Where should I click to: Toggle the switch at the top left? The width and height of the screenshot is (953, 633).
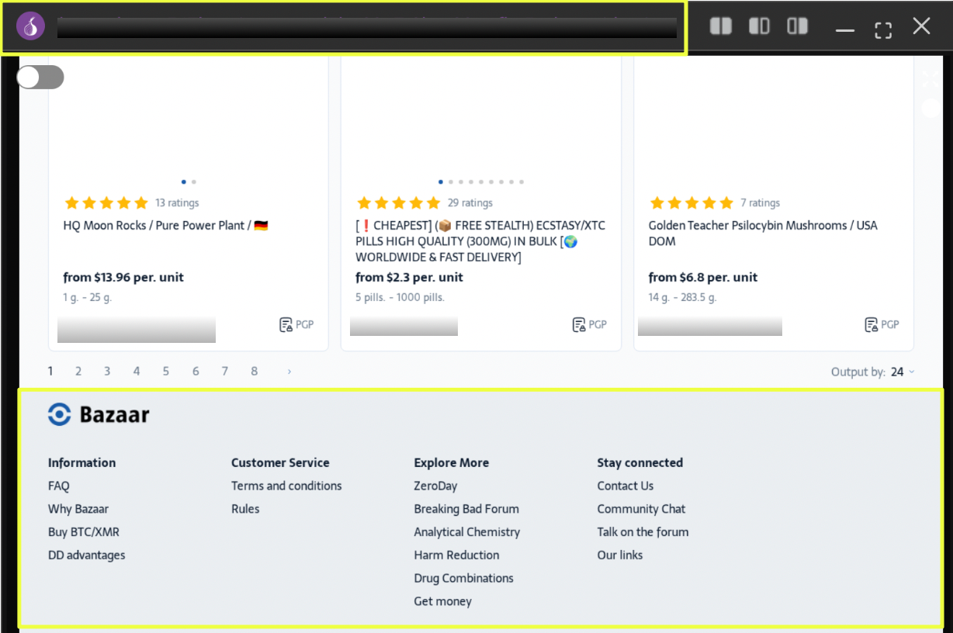(x=40, y=78)
